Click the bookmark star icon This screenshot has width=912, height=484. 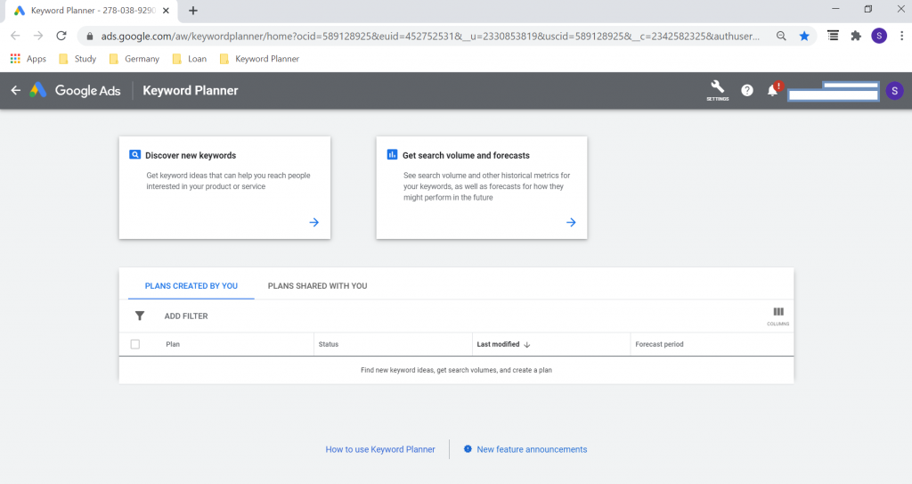point(804,37)
